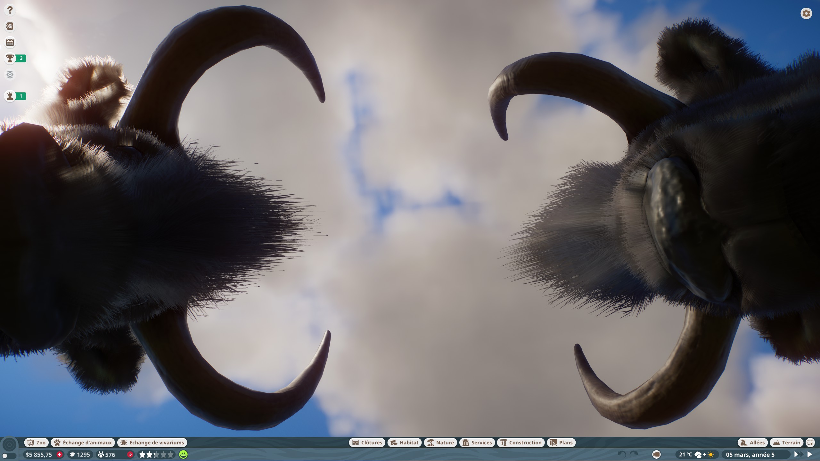Click the camera mode icon
The height and width of the screenshot is (461, 820).
[656, 454]
